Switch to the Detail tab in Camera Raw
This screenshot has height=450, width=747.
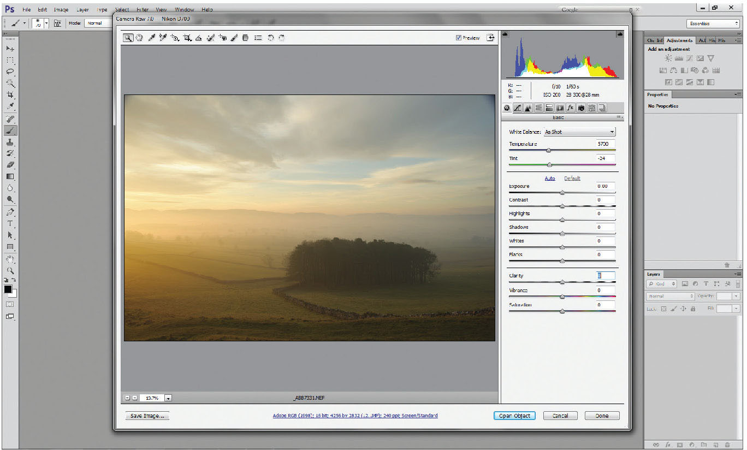click(x=528, y=108)
